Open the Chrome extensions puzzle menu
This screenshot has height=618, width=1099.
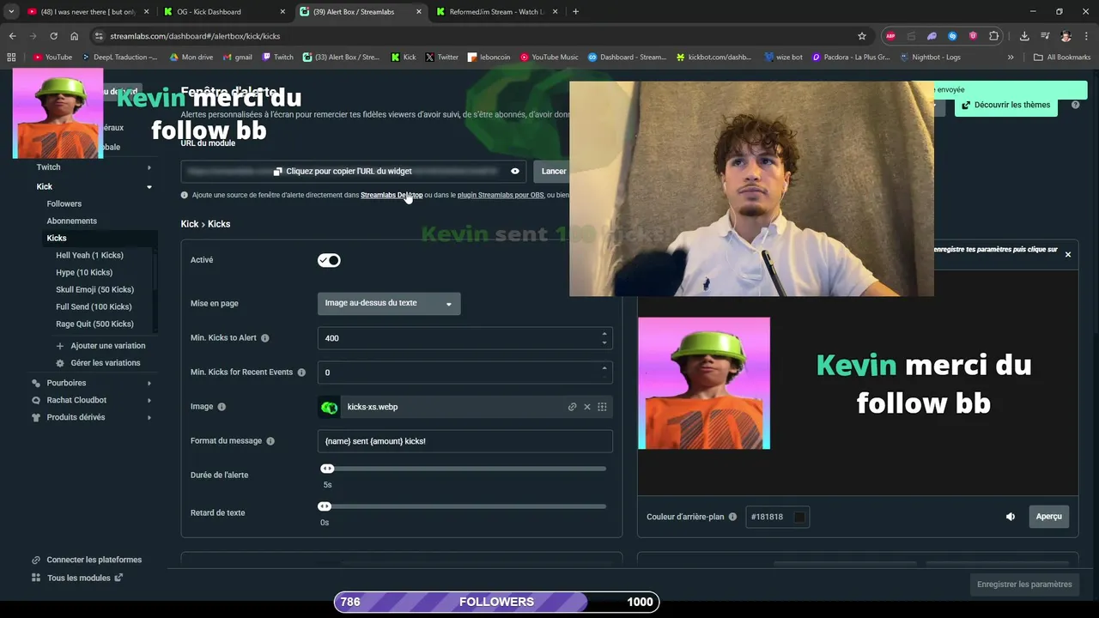(x=994, y=36)
